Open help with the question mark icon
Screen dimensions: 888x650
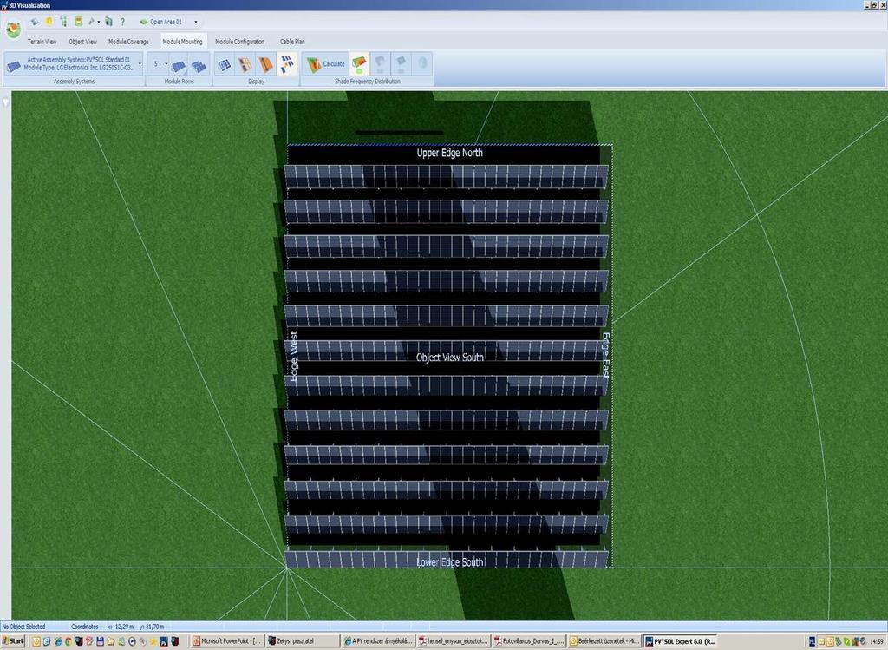(122, 22)
